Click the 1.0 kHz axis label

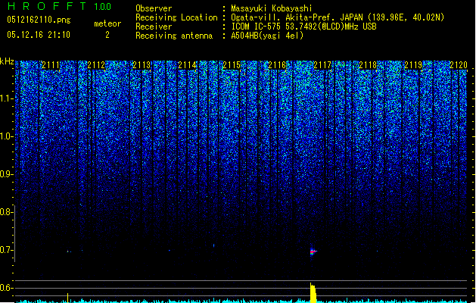pos(6,136)
